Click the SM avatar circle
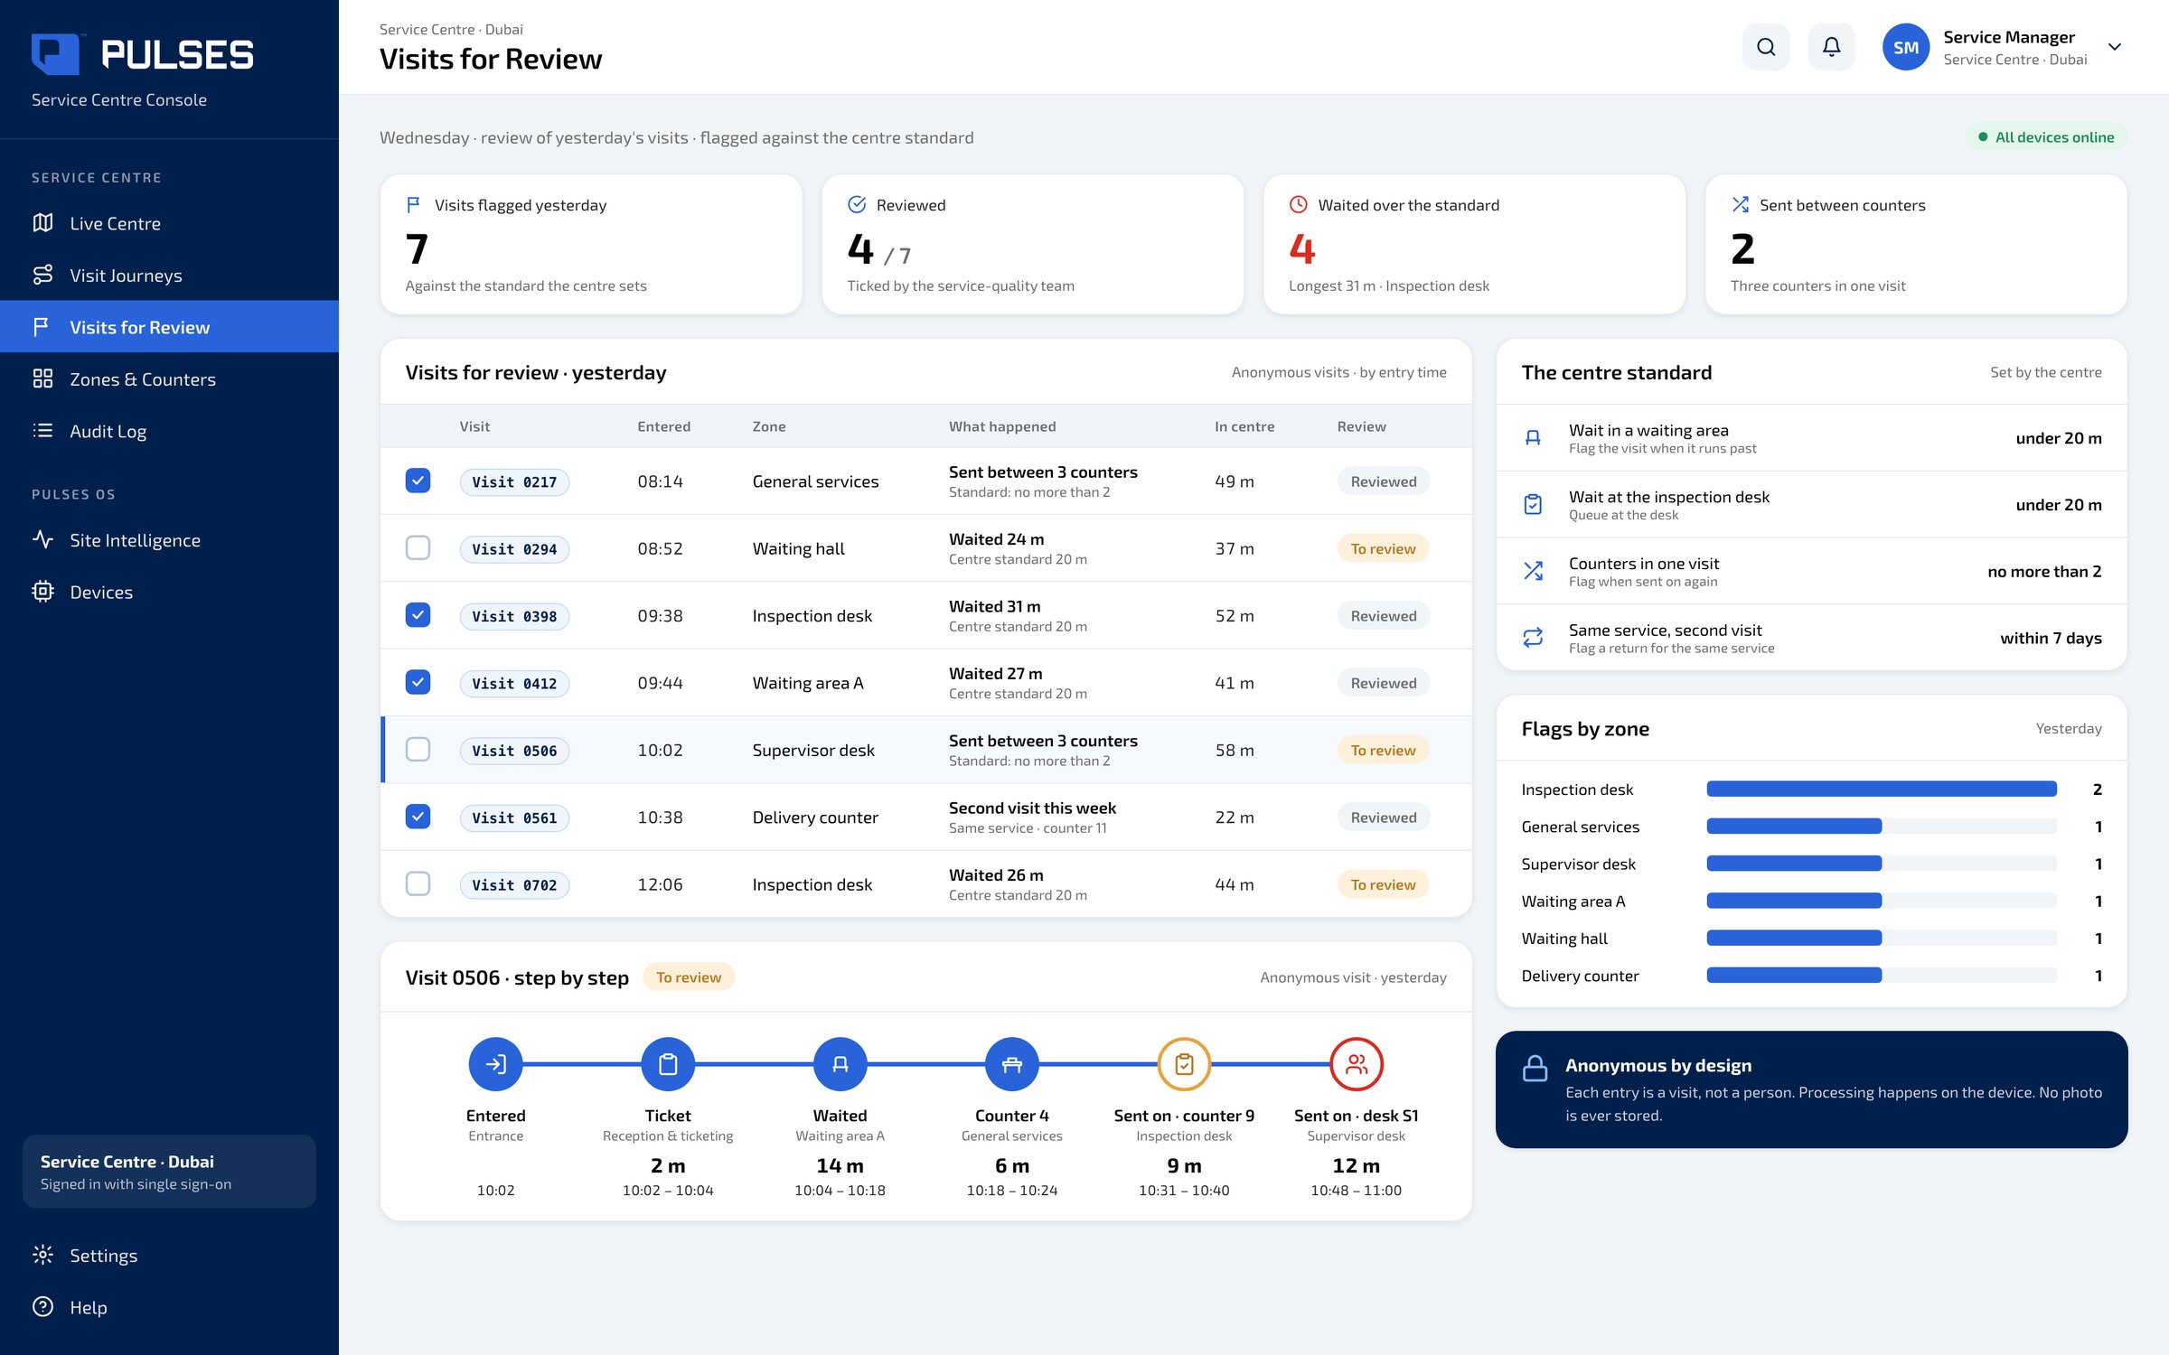The image size is (2169, 1355). tap(1906, 47)
